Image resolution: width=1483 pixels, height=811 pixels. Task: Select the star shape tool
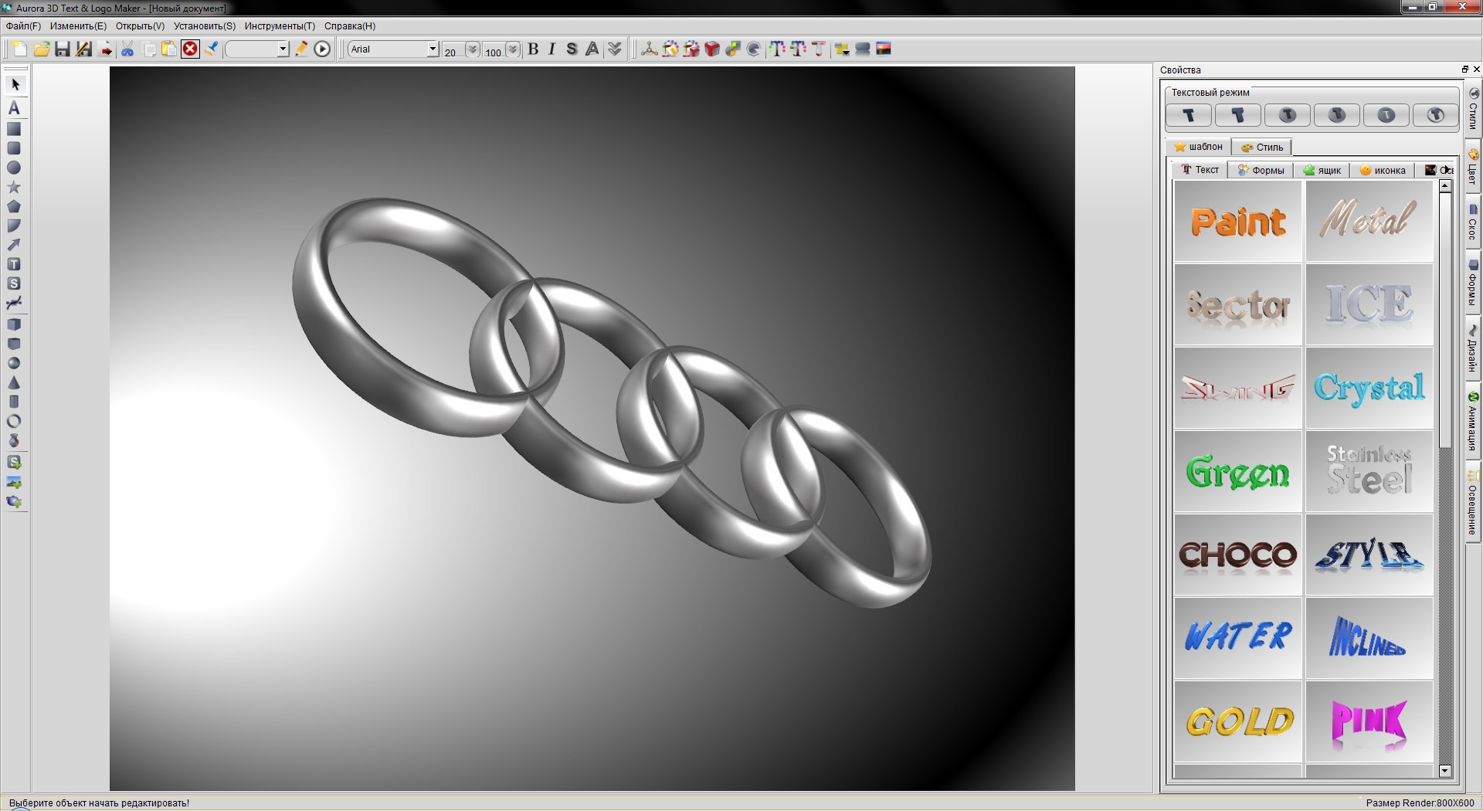(14, 187)
